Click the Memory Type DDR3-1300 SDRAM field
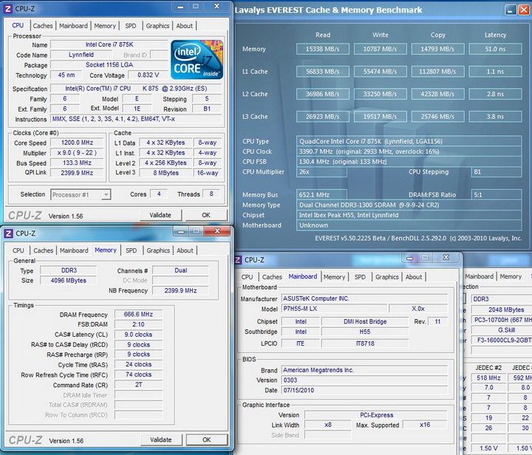Image resolution: width=532 pixels, height=455 pixels. coord(409,205)
